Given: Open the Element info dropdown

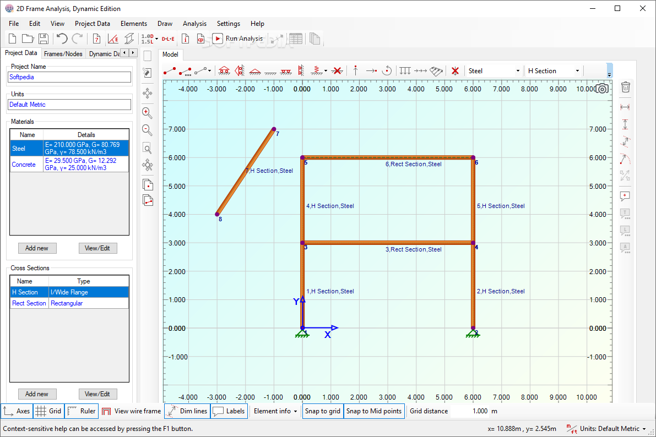Looking at the screenshot, I should point(275,411).
